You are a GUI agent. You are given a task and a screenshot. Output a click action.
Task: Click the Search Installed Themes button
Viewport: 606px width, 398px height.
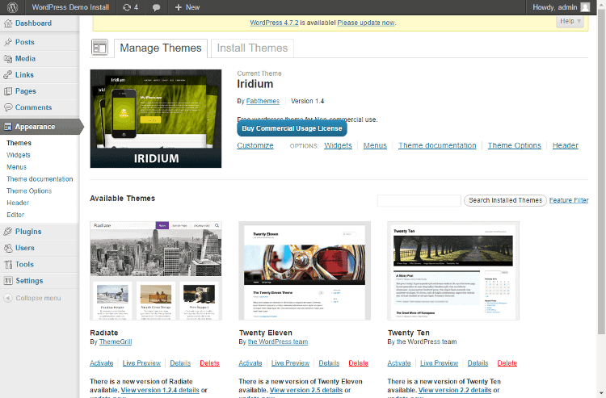pos(505,200)
